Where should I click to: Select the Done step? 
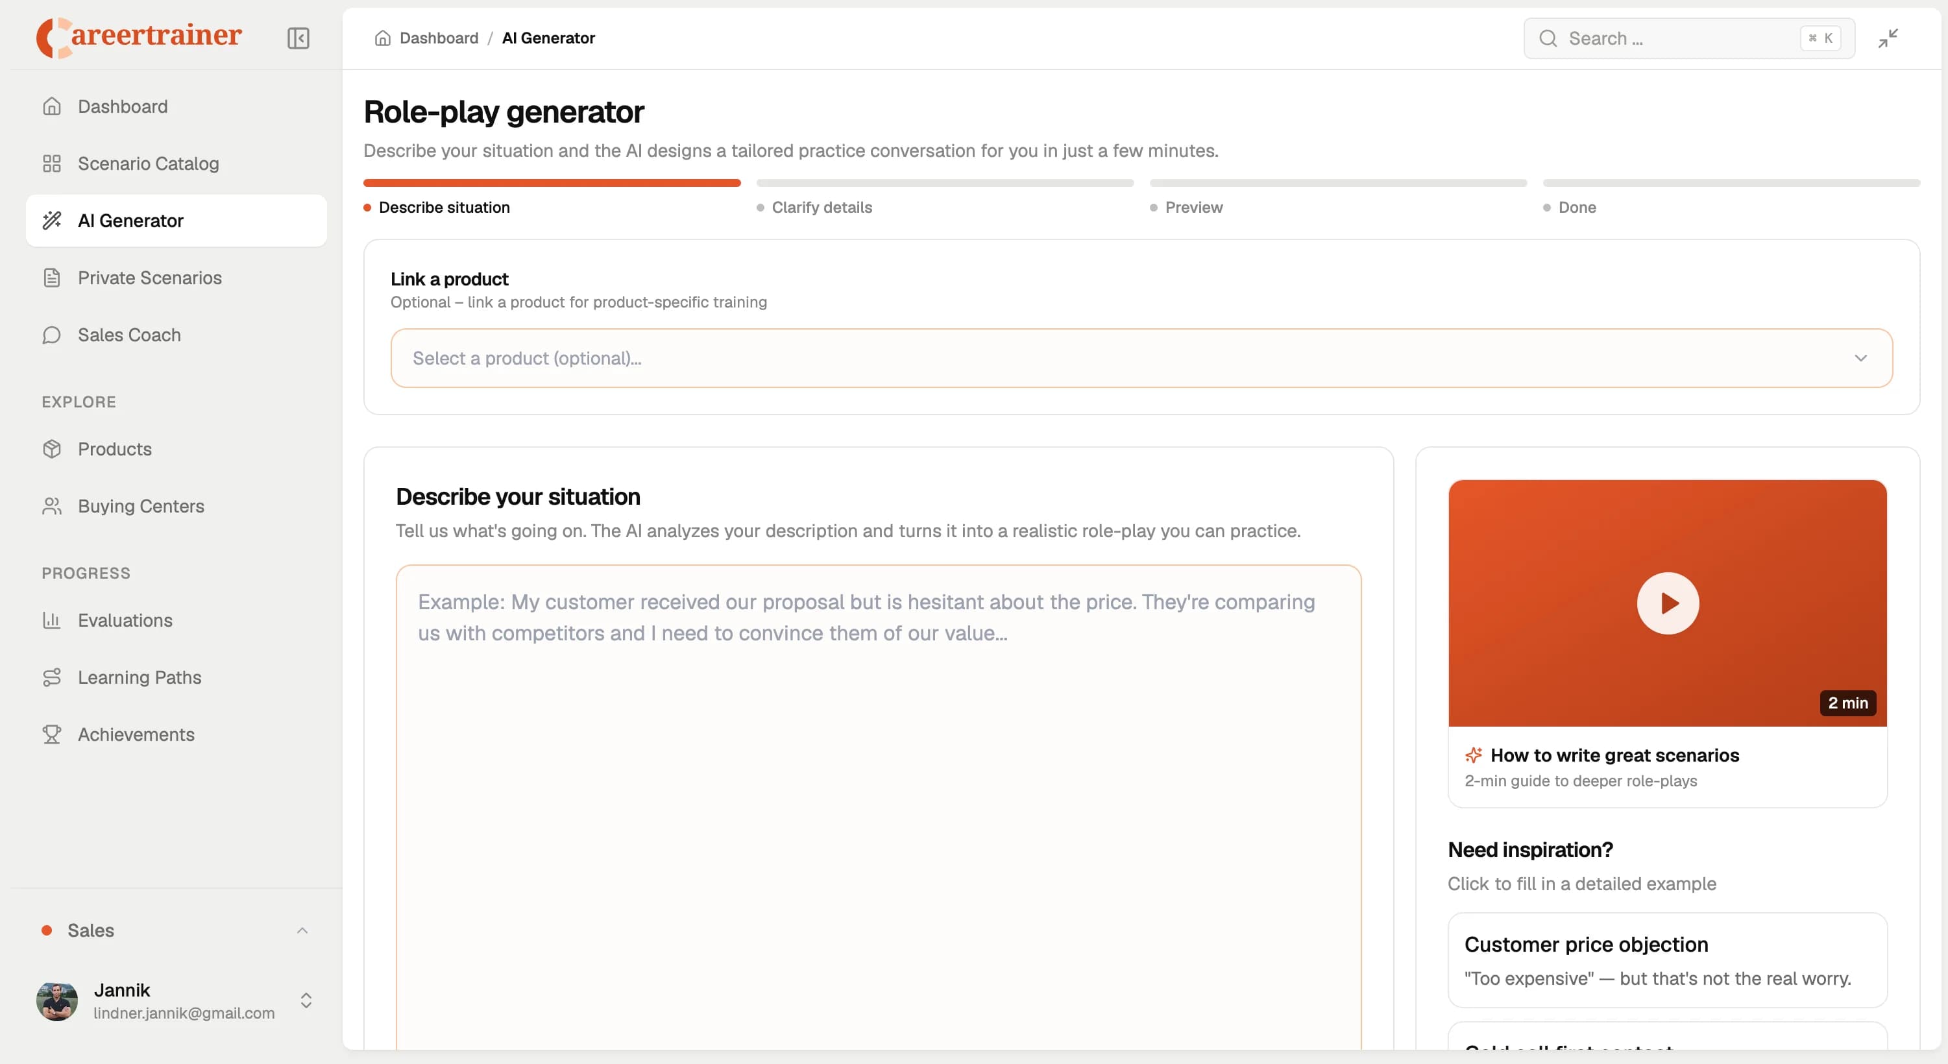coord(1577,207)
